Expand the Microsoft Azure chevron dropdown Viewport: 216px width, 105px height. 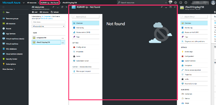(x=24, y=3)
